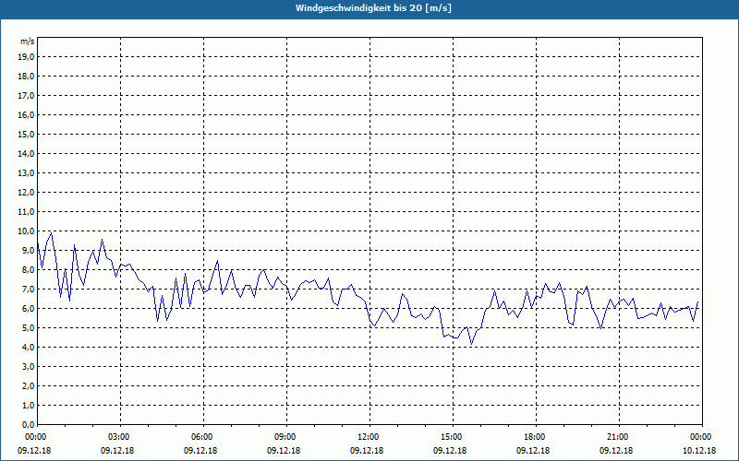Select the '12,0' axis tick label

click(27, 193)
